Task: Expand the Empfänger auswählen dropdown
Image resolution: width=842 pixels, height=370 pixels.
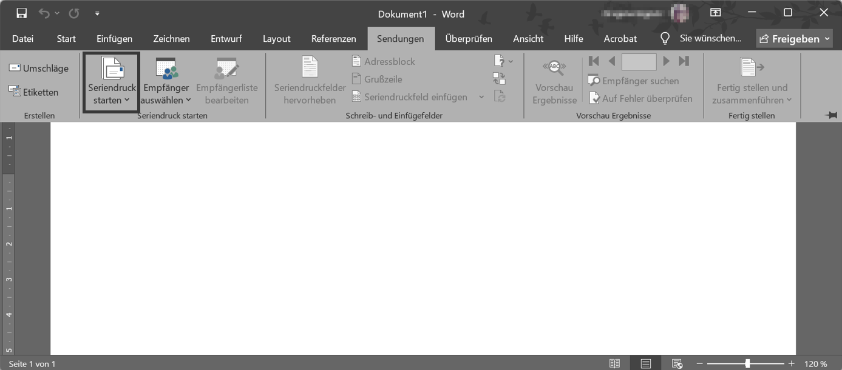Action: (166, 82)
